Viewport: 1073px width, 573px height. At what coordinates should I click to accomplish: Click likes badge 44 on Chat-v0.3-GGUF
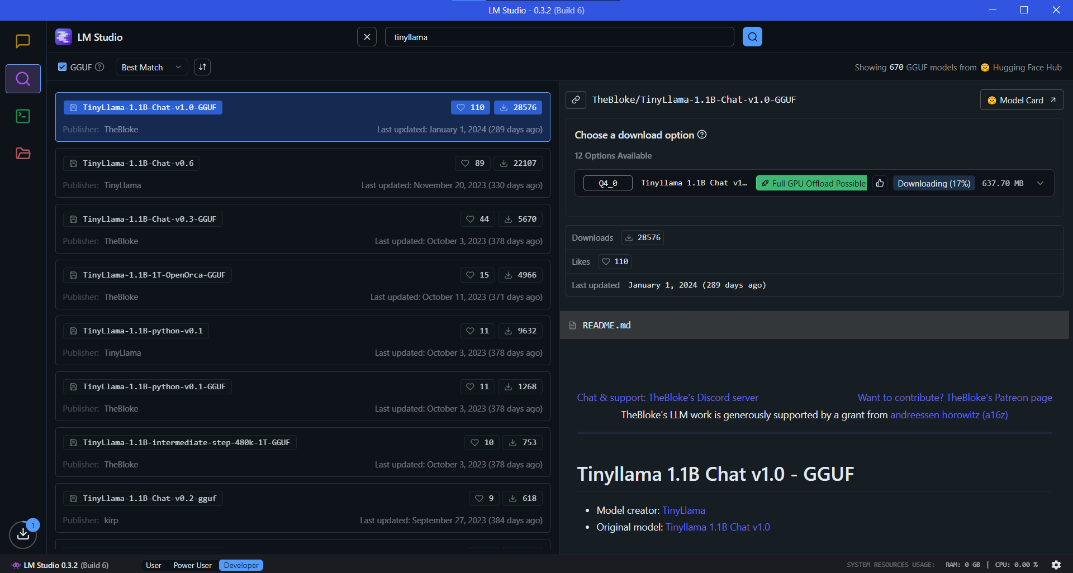(x=477, y=219)
